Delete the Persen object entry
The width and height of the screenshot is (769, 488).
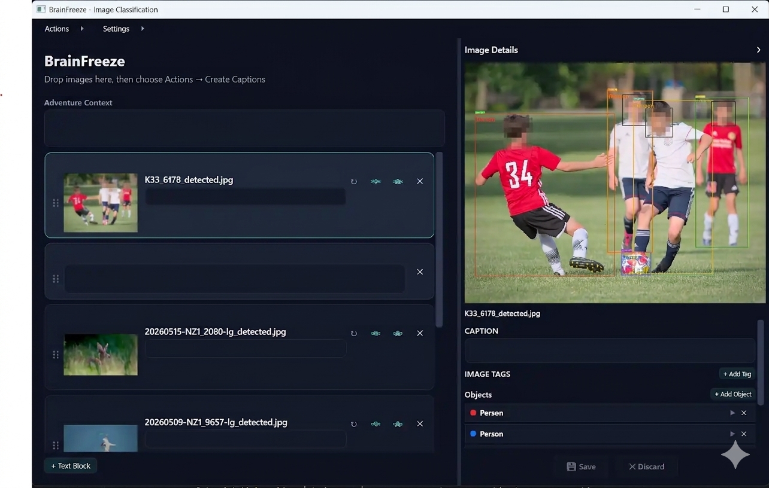click(x=744, y=413)
